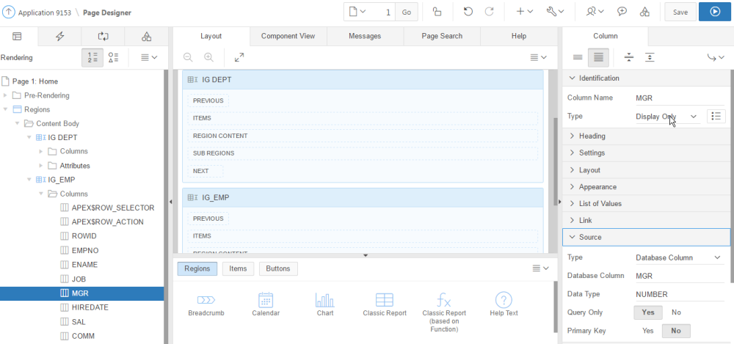Show the Buttons gallery

tap(278, 268)
